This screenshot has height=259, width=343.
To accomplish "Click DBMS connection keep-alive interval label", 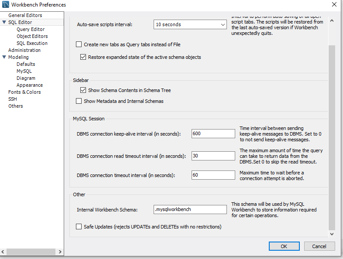I will [129, 134].
